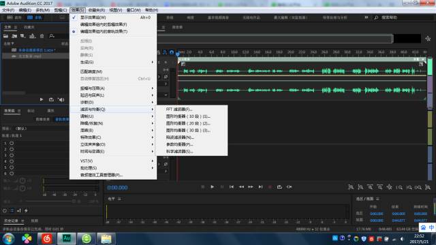
Task: Click the Zoom Out (Time) icon
Action: pyautogui.click(x=379, y=187)
